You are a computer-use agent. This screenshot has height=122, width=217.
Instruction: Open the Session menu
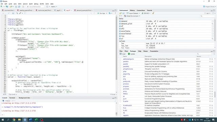point(25,4)
